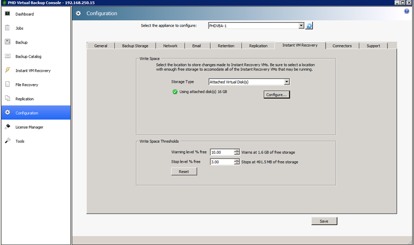Screen dimensions: 414x245
Task: Click the File Recovery page icon
Action: pyautogui.click(x=7, y=84)
